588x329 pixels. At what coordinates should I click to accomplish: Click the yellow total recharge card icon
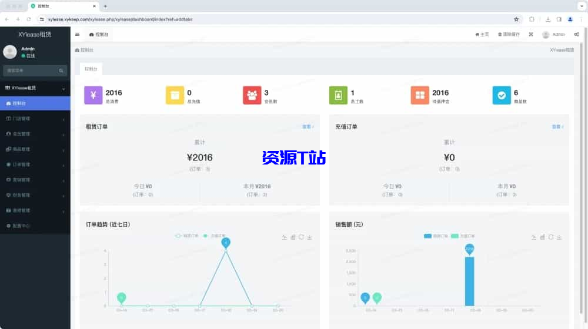point(175,95)
